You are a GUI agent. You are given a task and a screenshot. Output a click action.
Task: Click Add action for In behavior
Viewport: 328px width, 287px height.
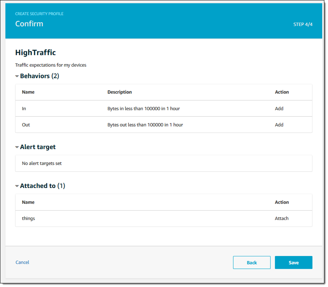tap(279, 108)
